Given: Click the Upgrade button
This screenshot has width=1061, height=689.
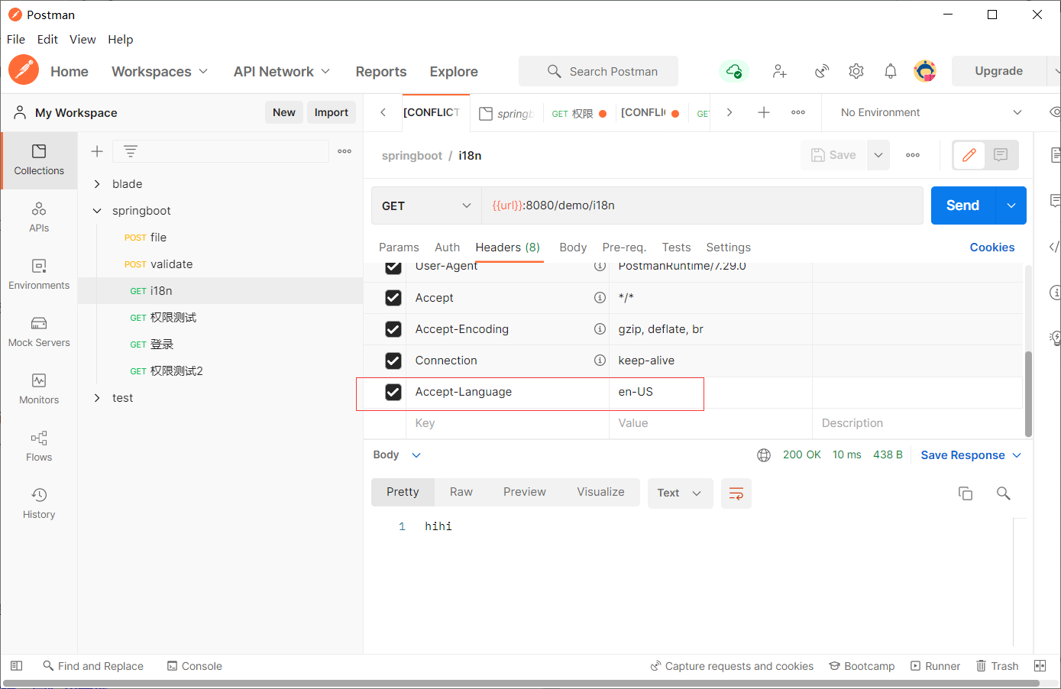Looking at the screenshot, I should coord(998,71).
